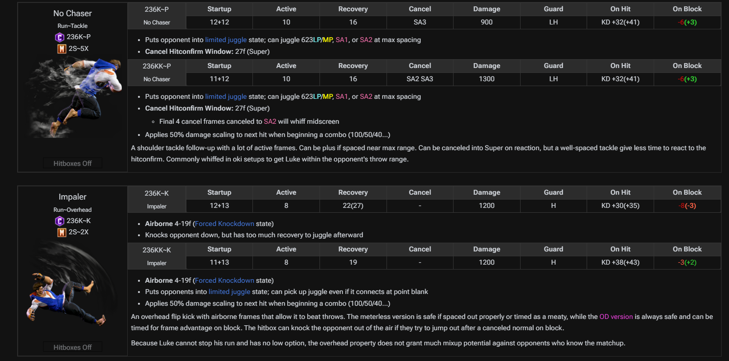Select the 11+12 startup value

(x=219, y=79)
